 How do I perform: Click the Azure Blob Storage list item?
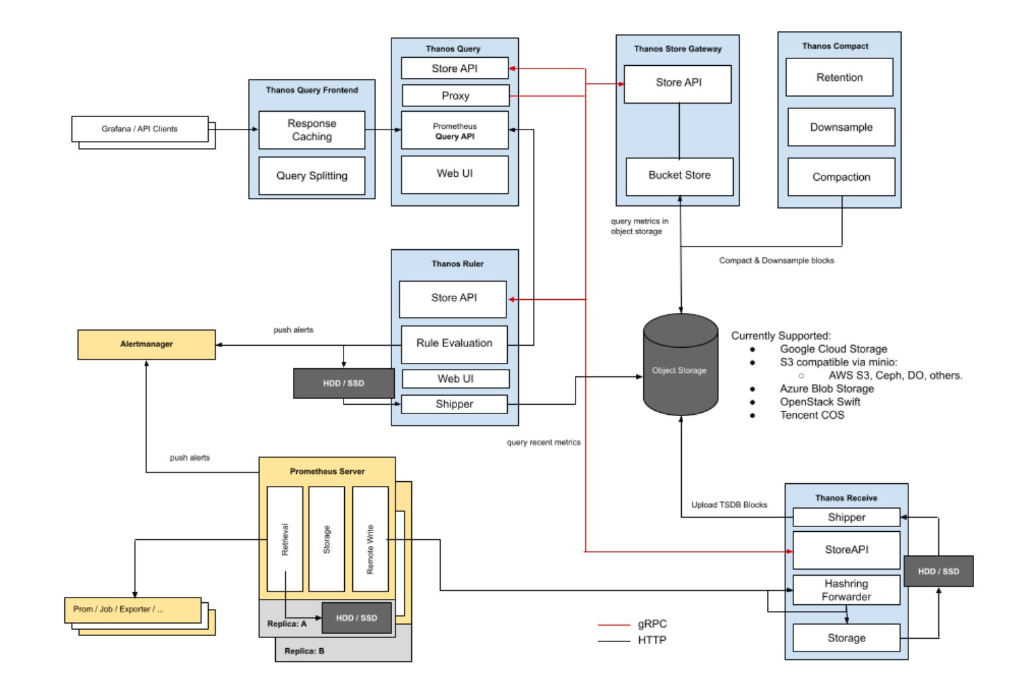(827, 389)
